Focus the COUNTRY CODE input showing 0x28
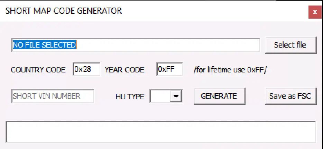 tap(86, 69)
